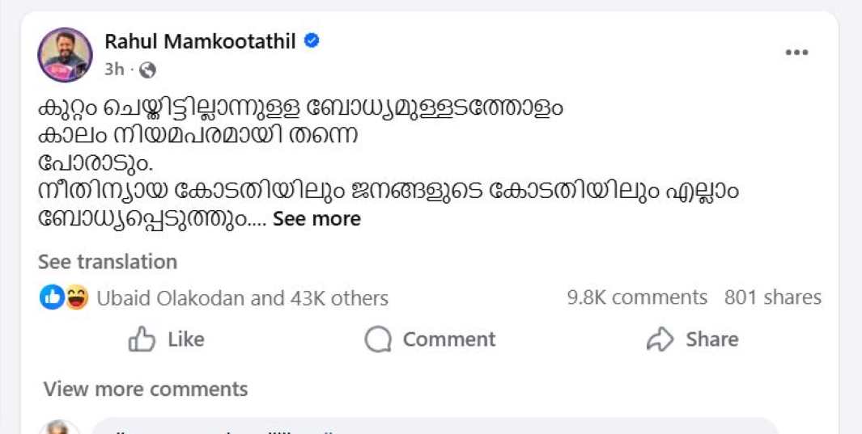Image resolution: width=862 pixels, height=434 pixels.
Task: View the 801 shares list
Action: point(772,297)
